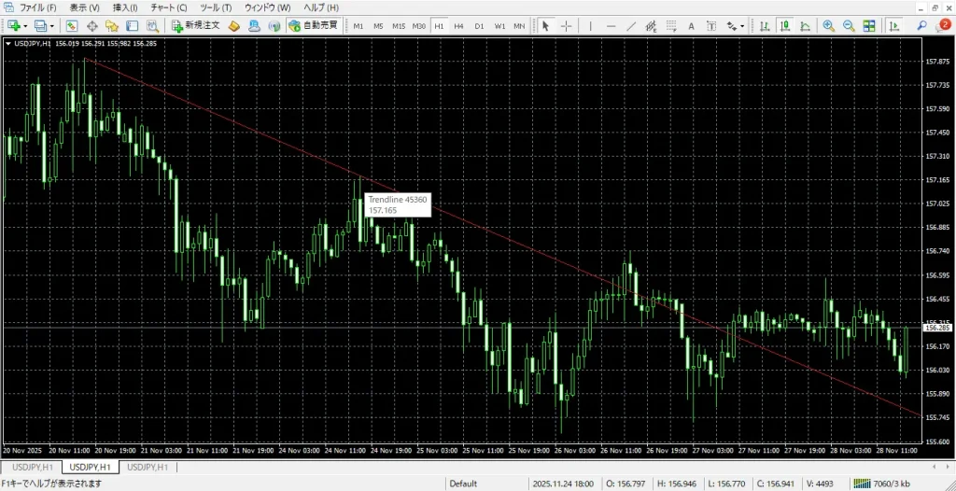Screen dimensions: 956x491
Task: Toggle the 自動売買 auto trading button
Action: (x=312, y=26)
